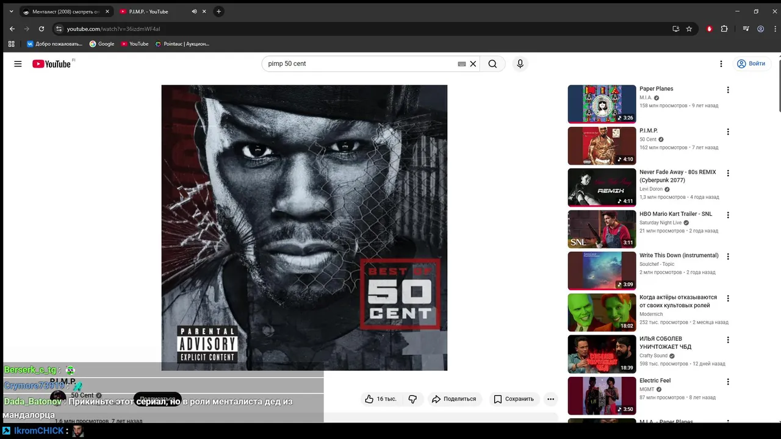Open the Modernich channel name
The height and width of the screenshot is (439, 781).
651,315
